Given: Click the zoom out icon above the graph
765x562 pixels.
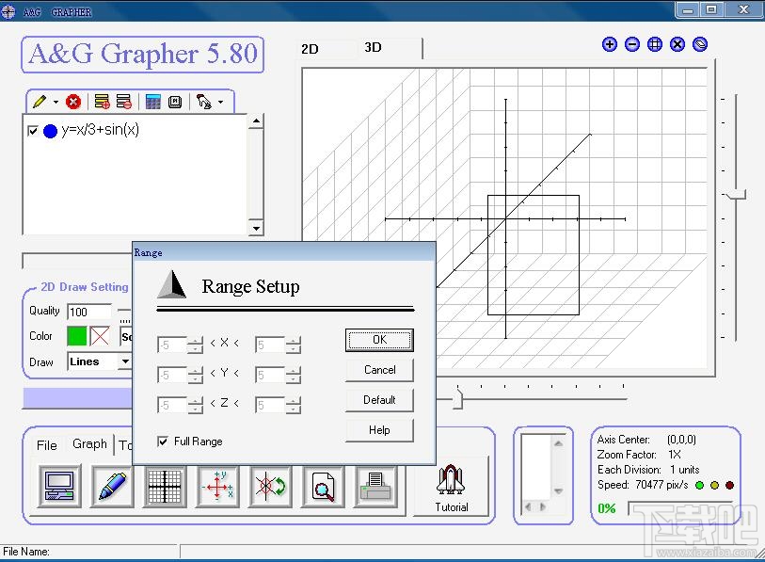Looking at the screenshot, I should pos(631,43).
